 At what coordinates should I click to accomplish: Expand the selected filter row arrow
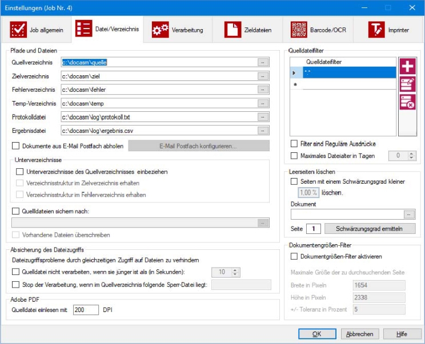point(294,72)
